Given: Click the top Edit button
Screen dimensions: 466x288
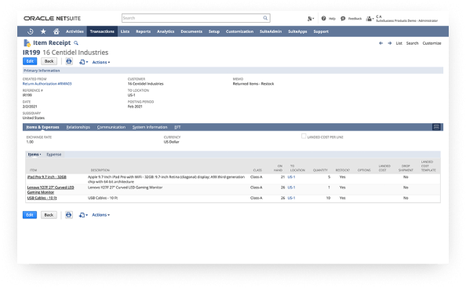Looking at the screenshot, I should click(x=30, y=61).
